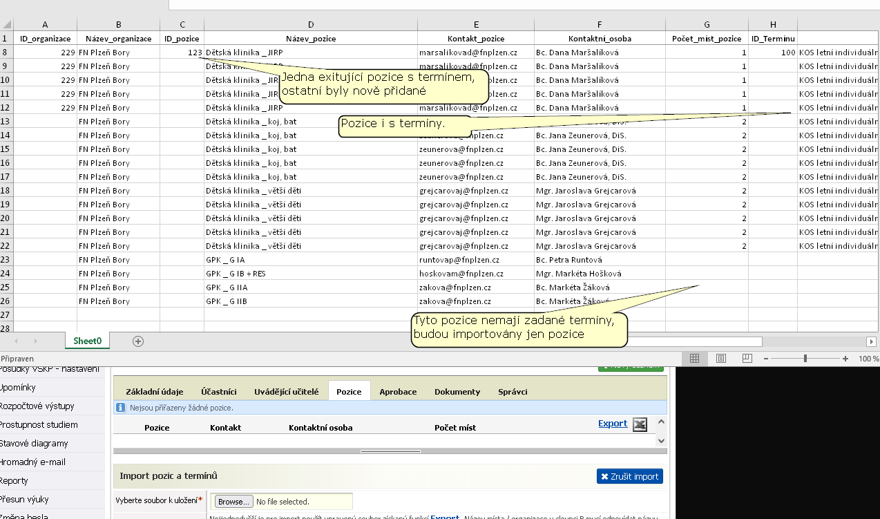Click cell GPK _ G IB + RES
Viewport: 880px width, 519px height.
[311, 273]
